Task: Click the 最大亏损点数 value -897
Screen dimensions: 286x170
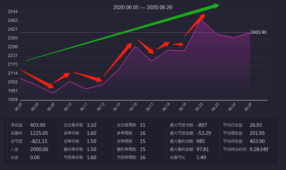Action: [x=201, y=125]
